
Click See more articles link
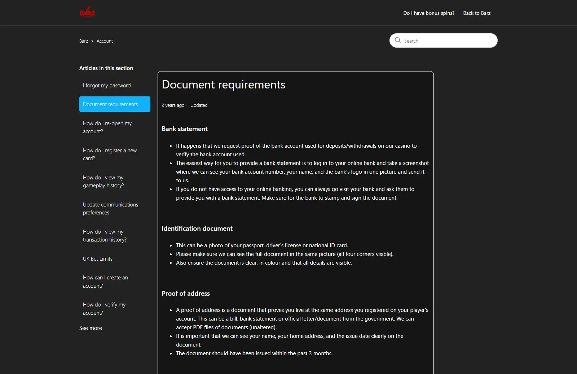91,328
